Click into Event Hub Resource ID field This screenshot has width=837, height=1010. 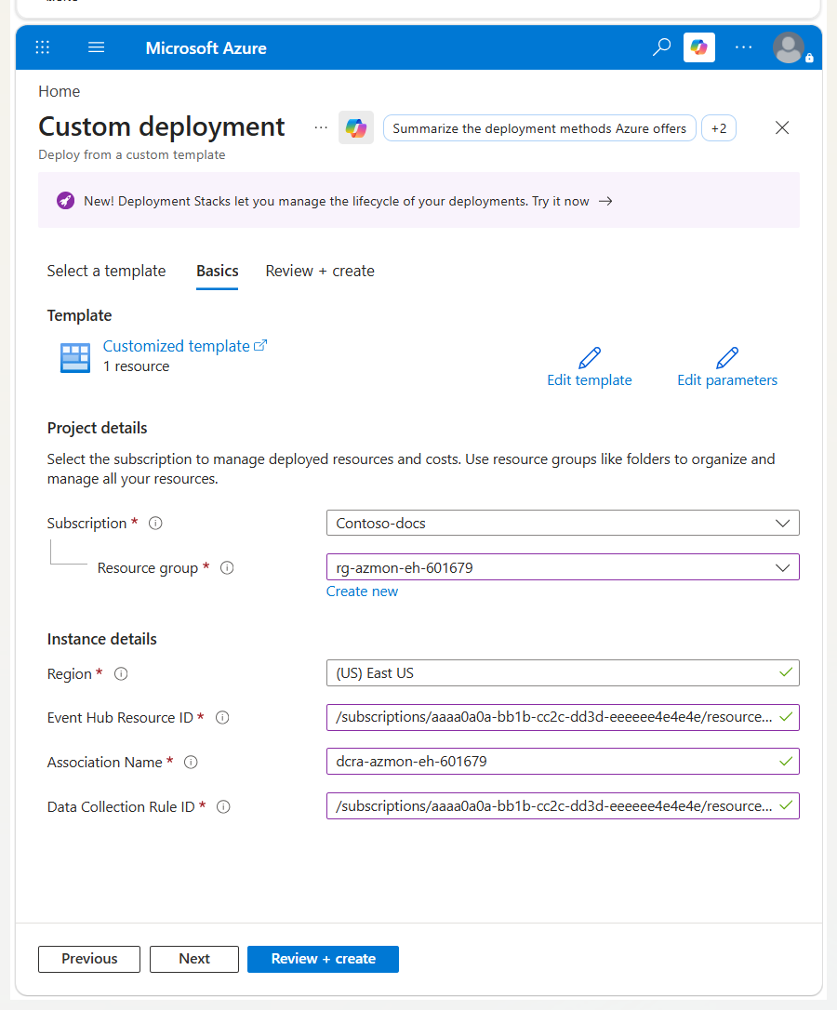point(563,718)
